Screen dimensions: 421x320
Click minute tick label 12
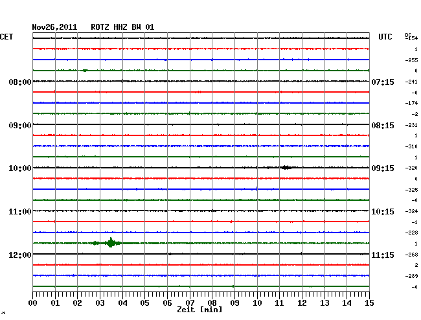tap(302, 303)
